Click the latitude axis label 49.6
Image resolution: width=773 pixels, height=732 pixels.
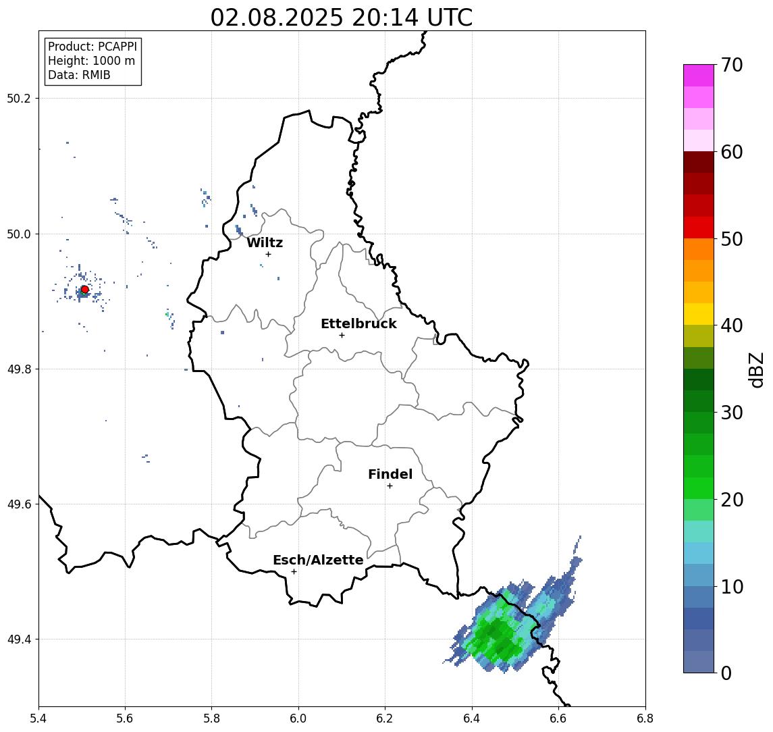pos(19,504)
